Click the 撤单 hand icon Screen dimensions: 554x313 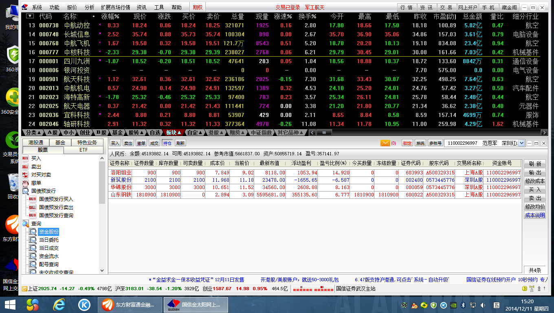click(x=25, y=183)
